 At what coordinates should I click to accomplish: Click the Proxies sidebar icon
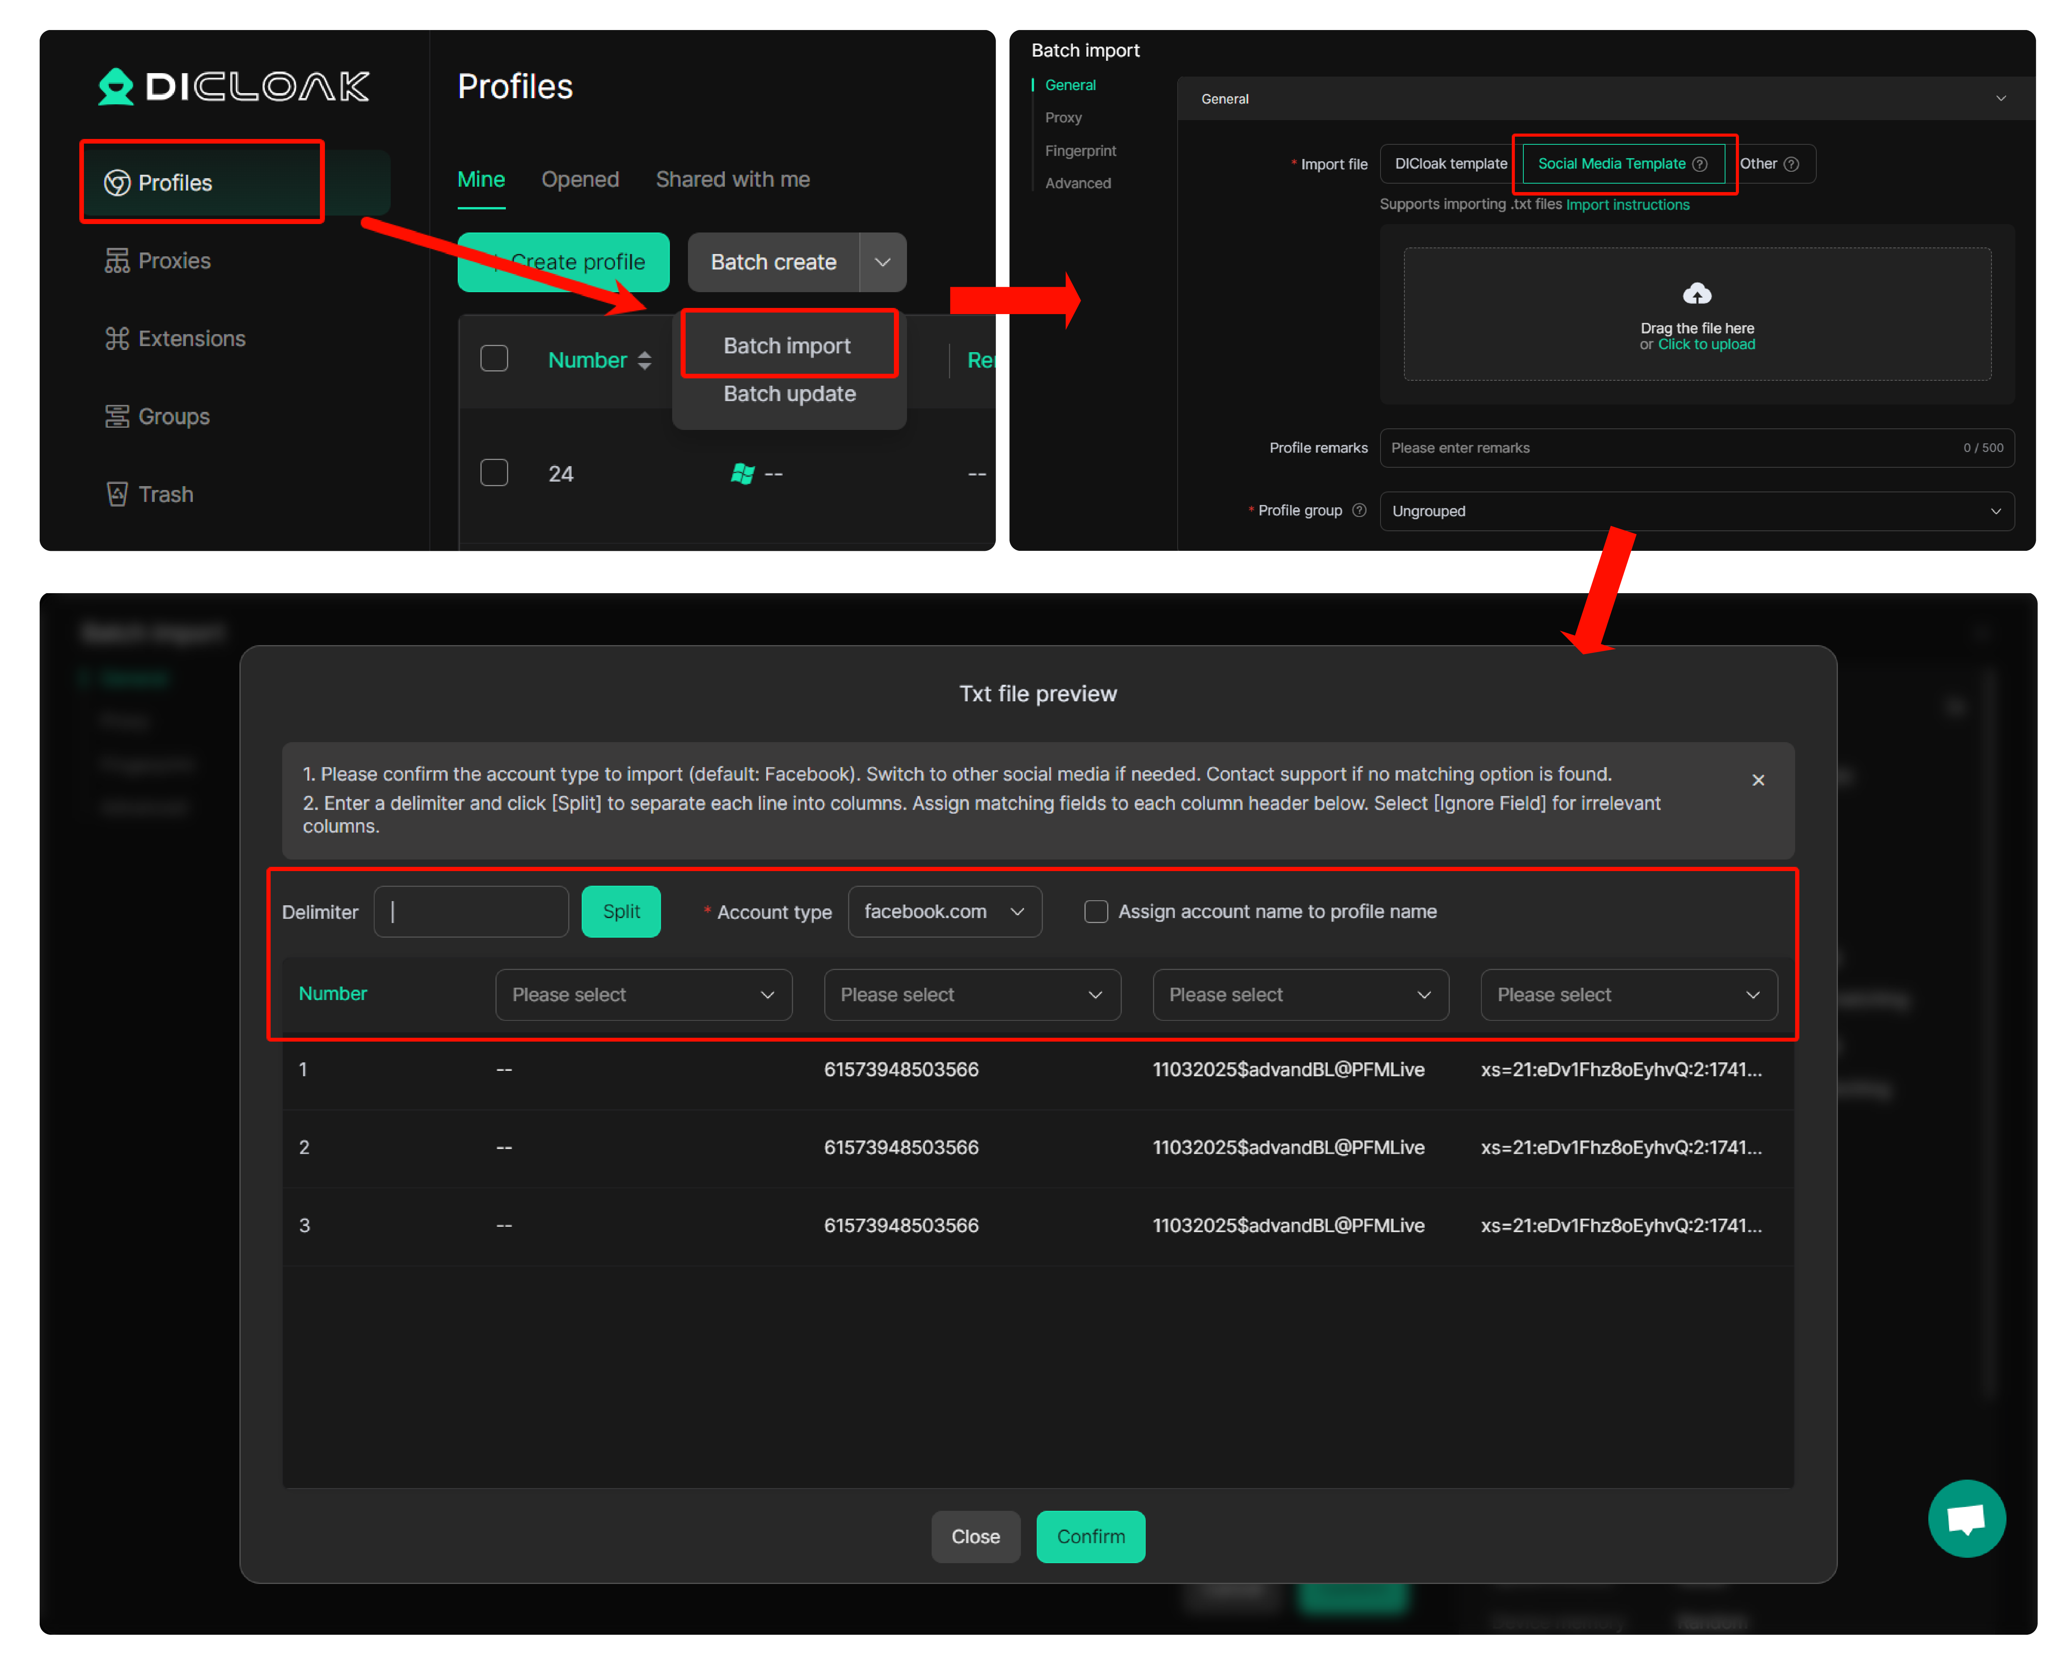(x=117, y=261)
